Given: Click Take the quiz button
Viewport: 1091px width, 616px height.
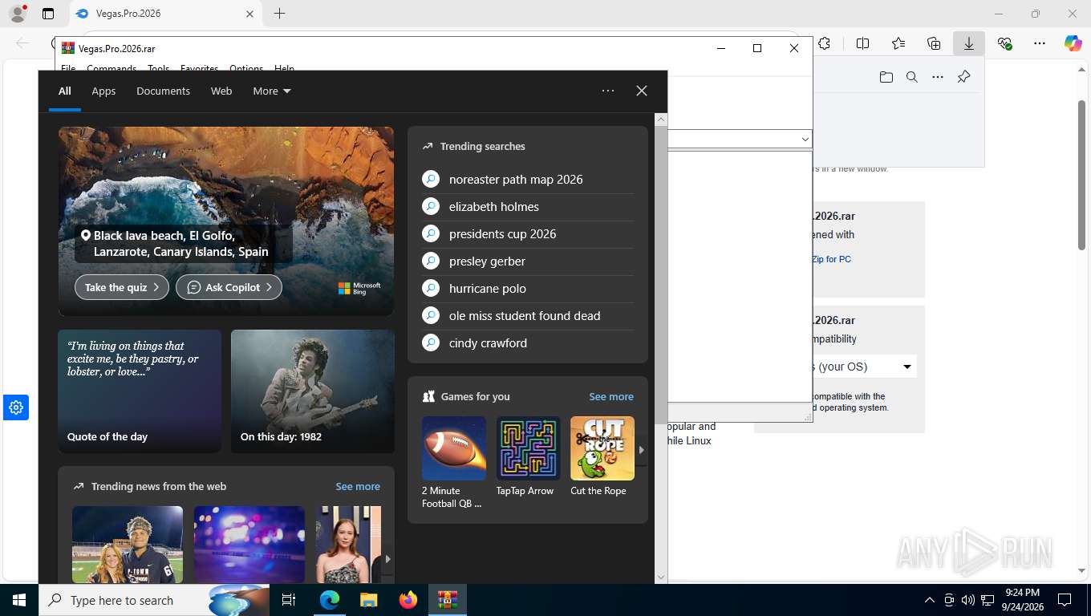Looking at the screenshot, I should pos(122,287).
